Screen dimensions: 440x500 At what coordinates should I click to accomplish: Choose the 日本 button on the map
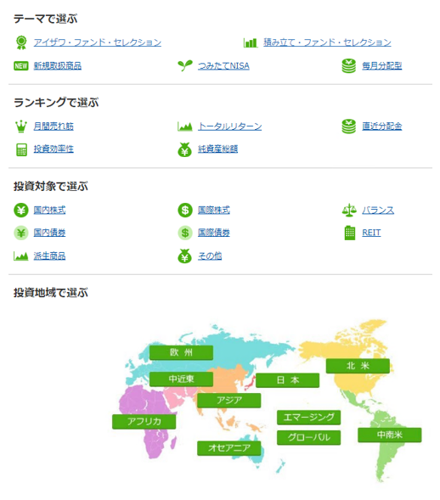point(287,380)
